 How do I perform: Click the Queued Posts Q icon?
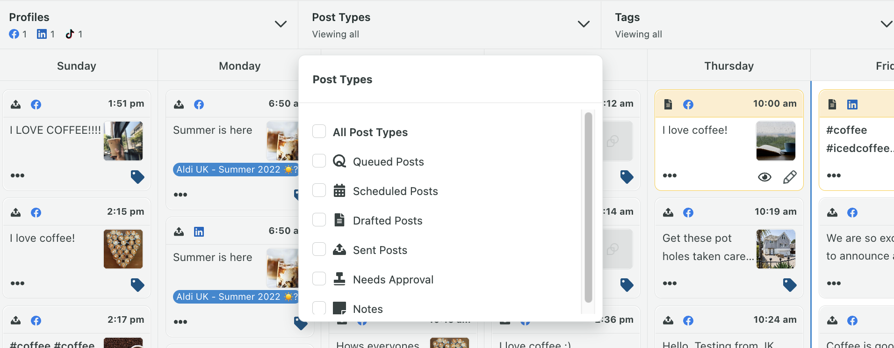(x=339, y=161)
